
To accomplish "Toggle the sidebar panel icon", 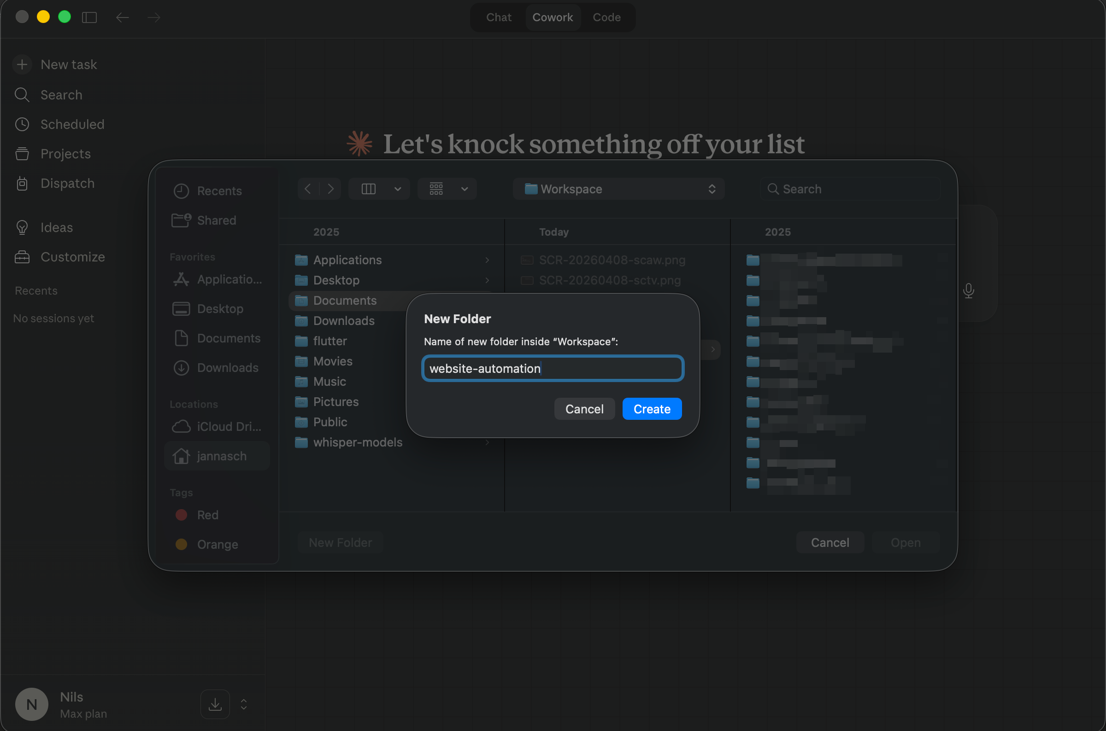I will 89,17.
